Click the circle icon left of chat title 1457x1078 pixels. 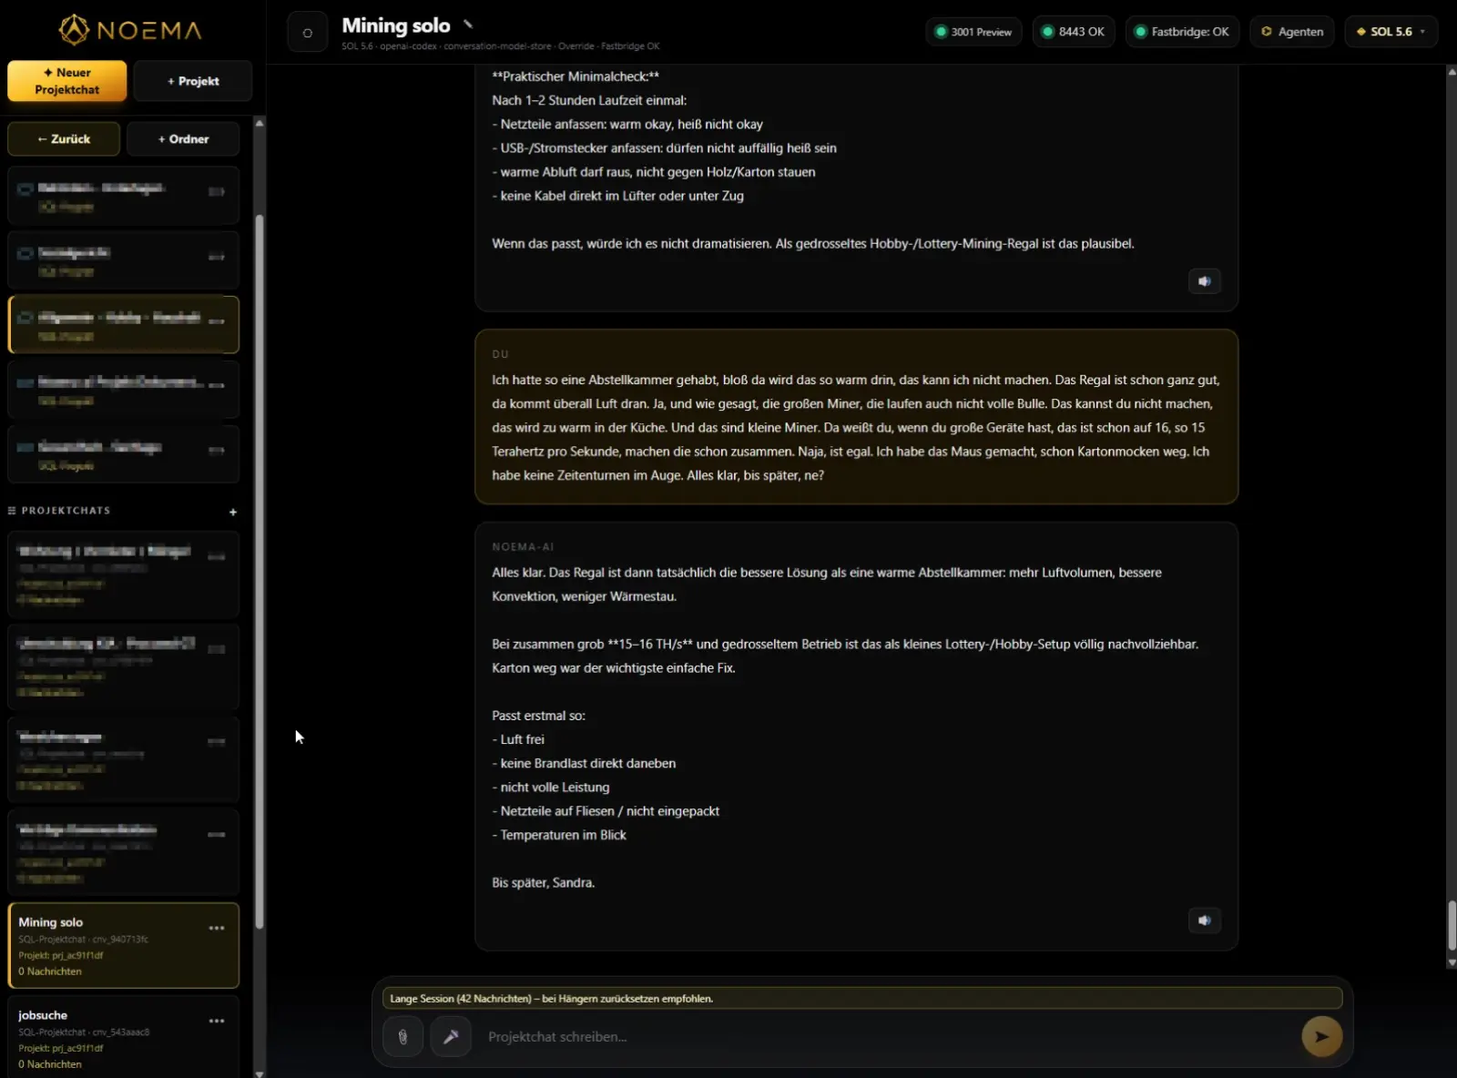point(308,32)
